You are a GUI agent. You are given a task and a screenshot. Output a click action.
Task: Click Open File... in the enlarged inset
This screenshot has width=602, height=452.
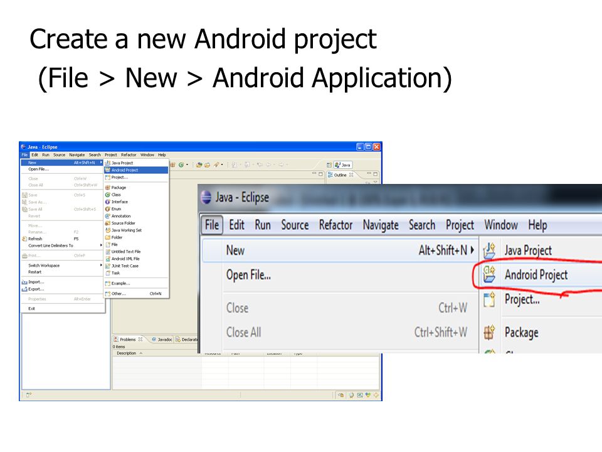tap(340, 275)
